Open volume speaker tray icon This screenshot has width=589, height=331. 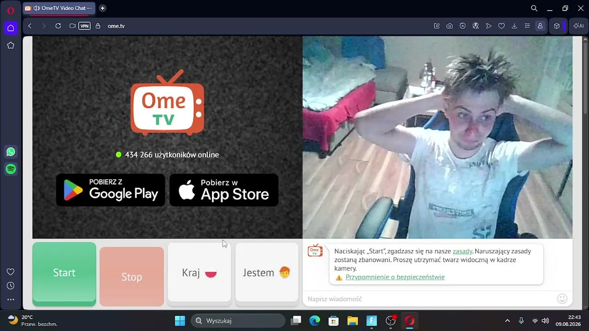click(545, 320)
